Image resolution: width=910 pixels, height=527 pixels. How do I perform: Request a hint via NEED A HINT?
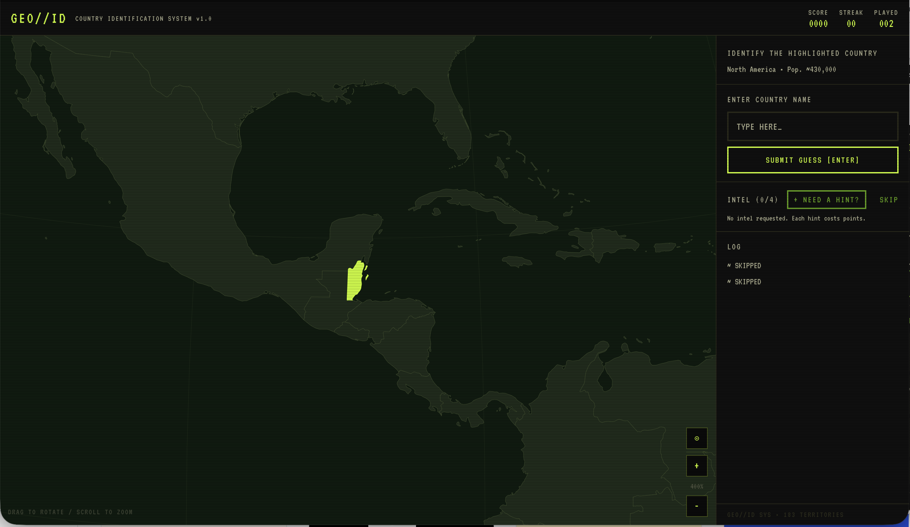pyautogui.click(x=827, y=200)
